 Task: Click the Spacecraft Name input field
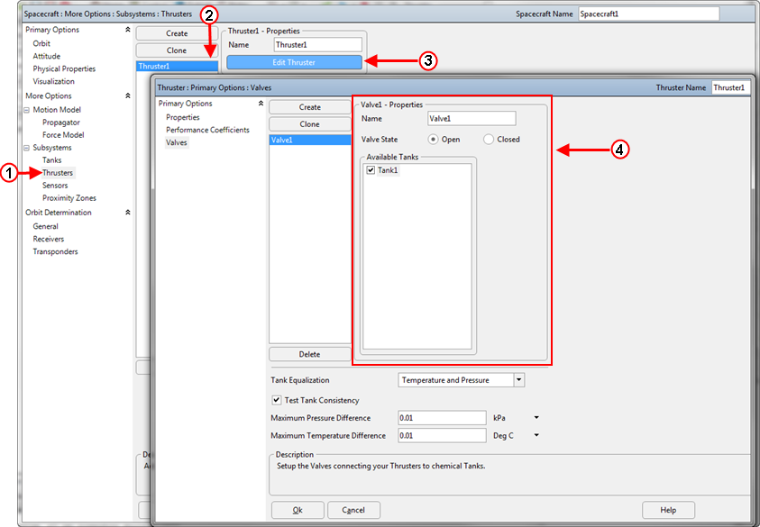[649, 14]
